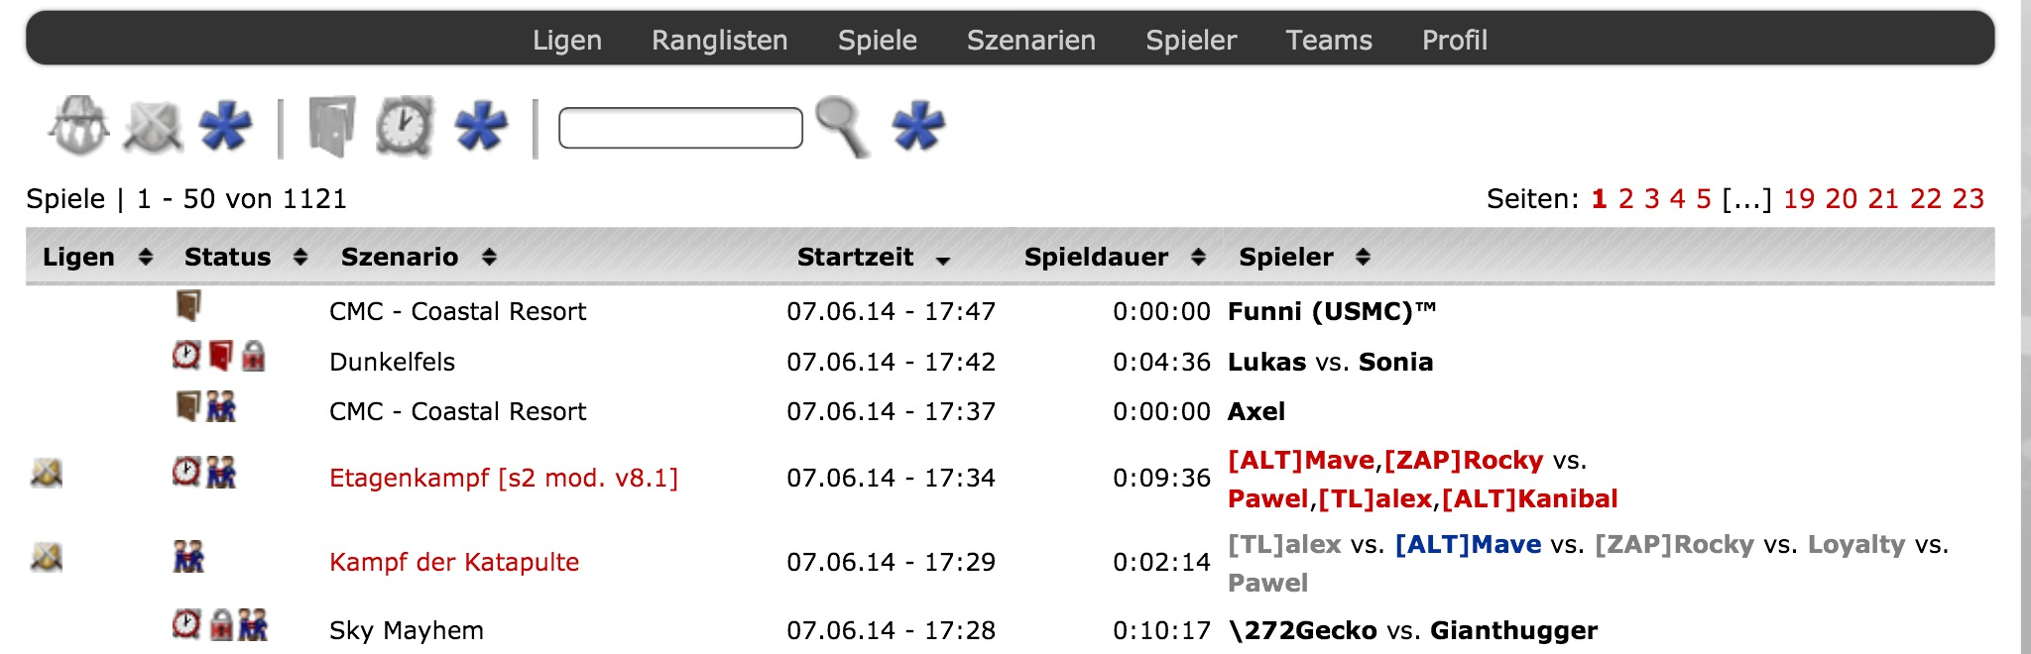Open the Ranglisten menu item
Screen dimensions: 2031x654
tap(719, 40)
